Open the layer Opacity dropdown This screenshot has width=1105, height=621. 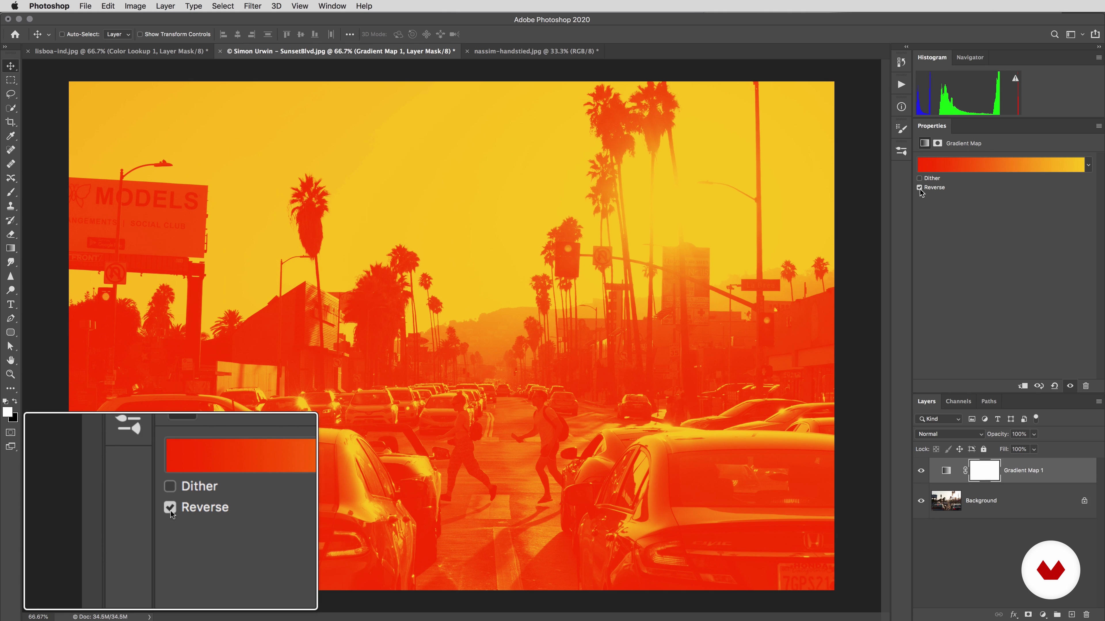click(1034, 434)
